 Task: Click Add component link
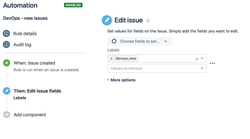tap(30, 115)
